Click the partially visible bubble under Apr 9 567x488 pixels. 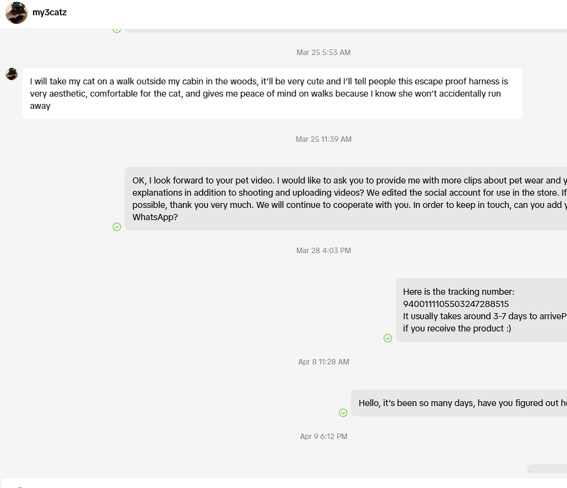click(547, 468)
